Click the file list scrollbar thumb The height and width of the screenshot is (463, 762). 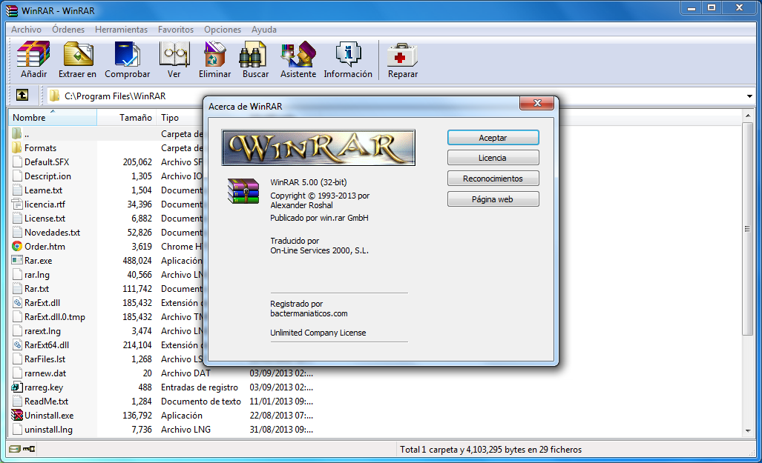[747, 229]
